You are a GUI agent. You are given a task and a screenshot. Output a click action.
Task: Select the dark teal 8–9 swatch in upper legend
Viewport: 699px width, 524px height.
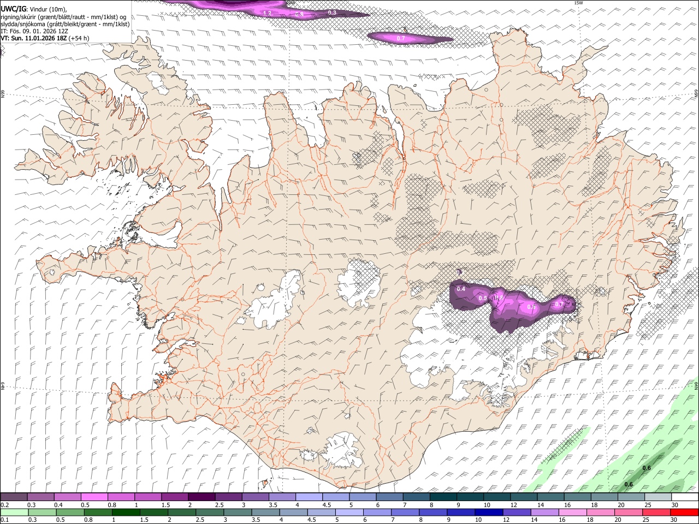point(443,497)
